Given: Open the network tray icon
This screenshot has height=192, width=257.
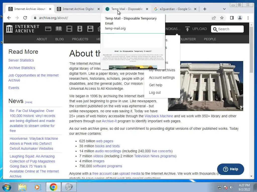Looking at the screenshot, I should pyautogui.click(x=219, y=187).
